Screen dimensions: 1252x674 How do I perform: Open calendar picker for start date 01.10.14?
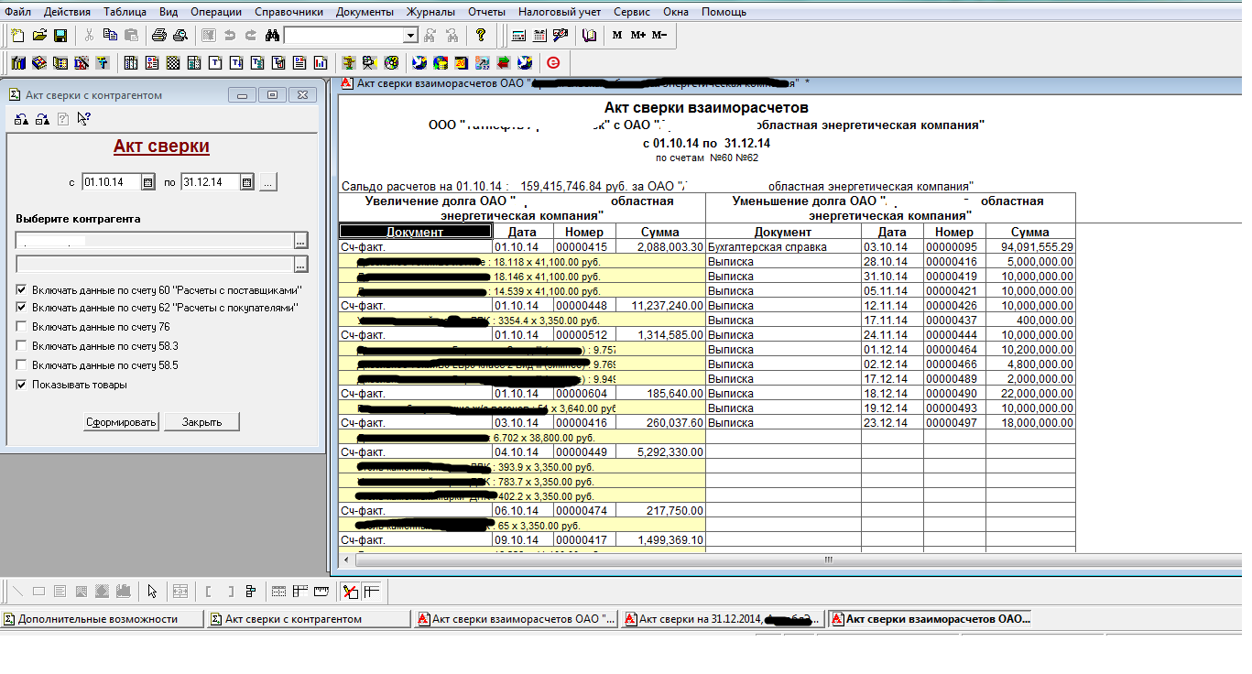(x=147, y=182)
